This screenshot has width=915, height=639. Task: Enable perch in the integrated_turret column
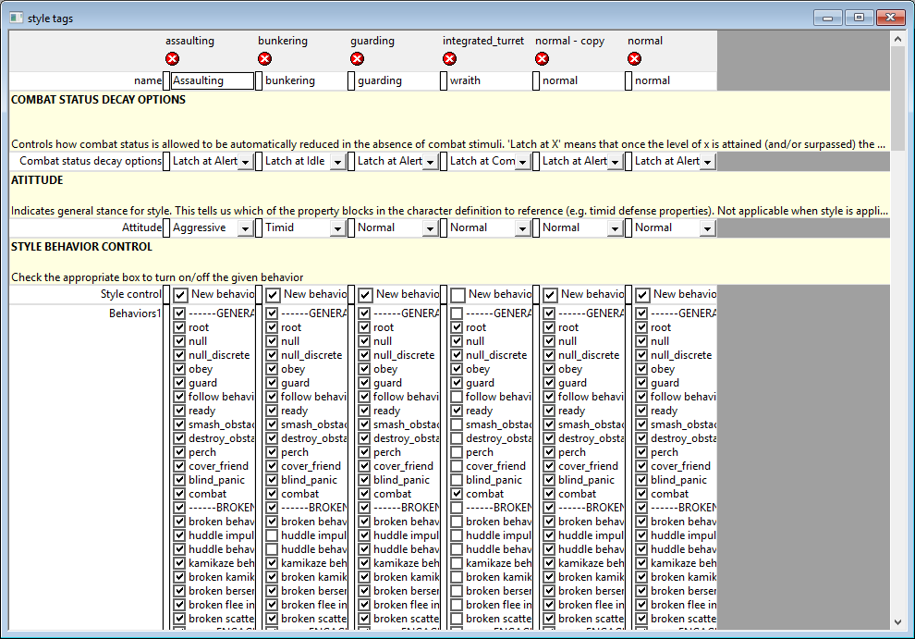[x=457, y=453]
